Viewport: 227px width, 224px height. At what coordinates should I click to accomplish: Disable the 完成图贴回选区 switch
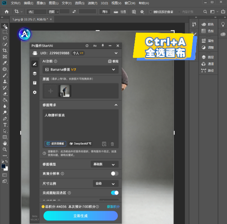click(115, 193)
